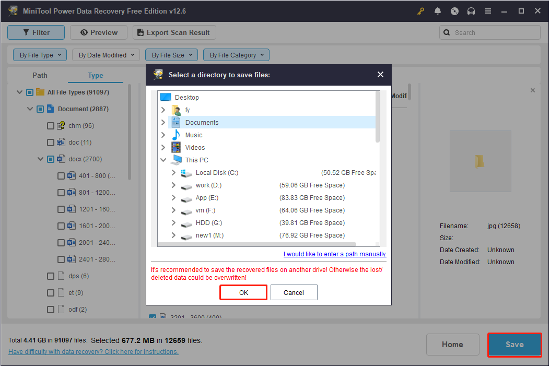The height and width of the screenshot is (367, 550).
Task: Expand the Local Disk (C:) entry
Action: pyautogui.click(x=174, y=172)
